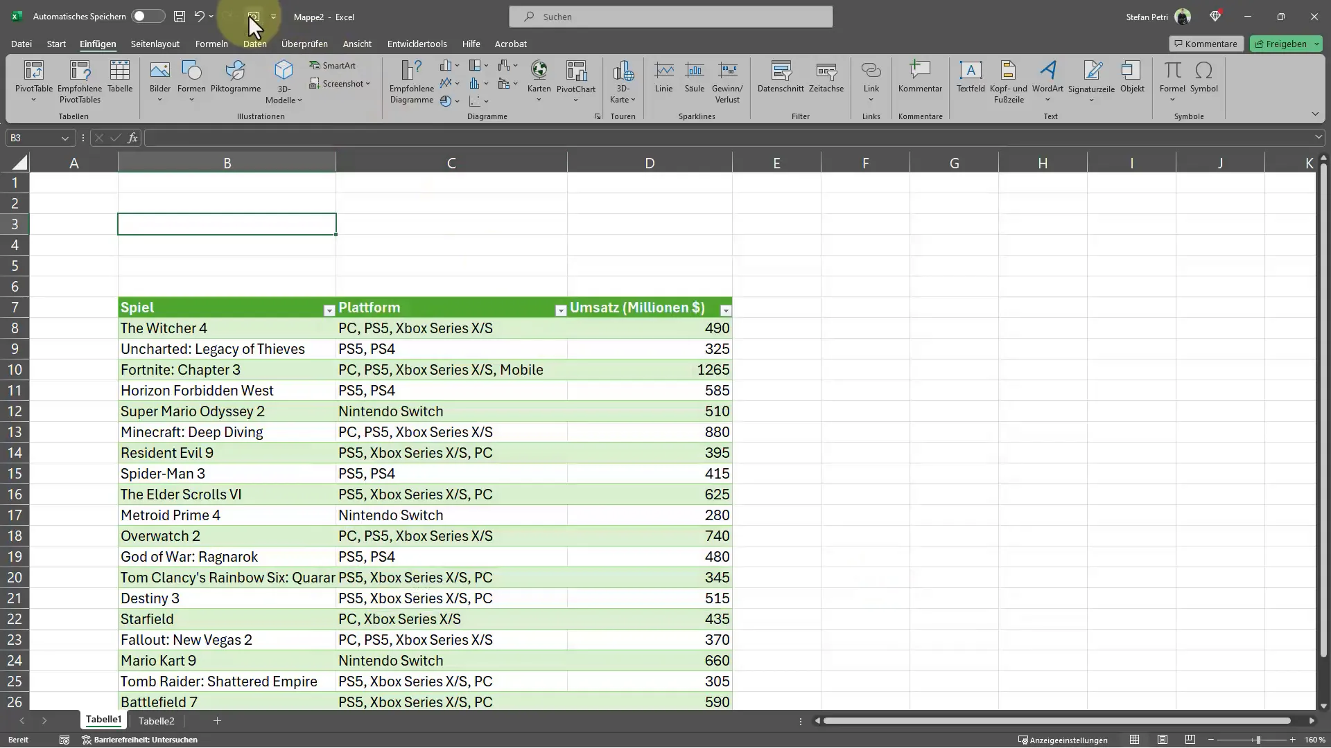Insert a PivotTable
Screen dimensions: 1331x748
coord(34,81)
